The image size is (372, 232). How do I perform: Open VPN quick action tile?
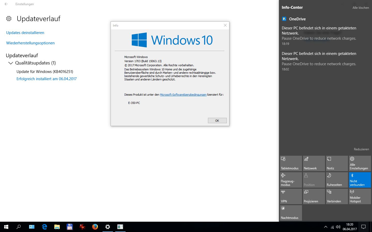(x=291, y=196)
